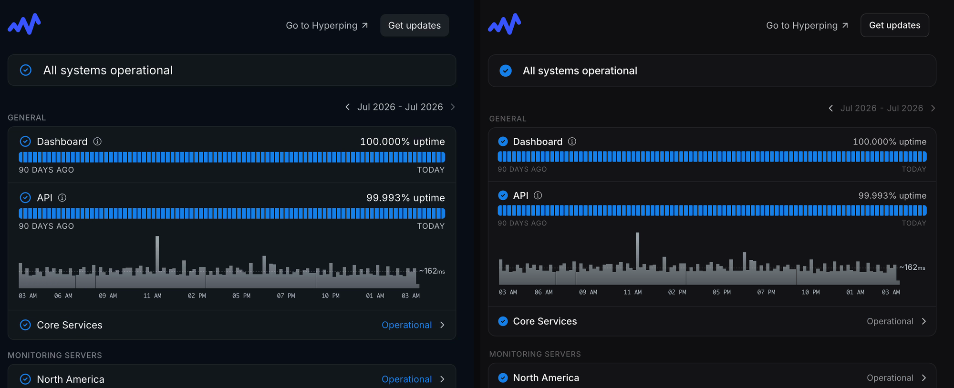Click Jul 2026 - Jul 2026 range, right panel

[882, 108]
